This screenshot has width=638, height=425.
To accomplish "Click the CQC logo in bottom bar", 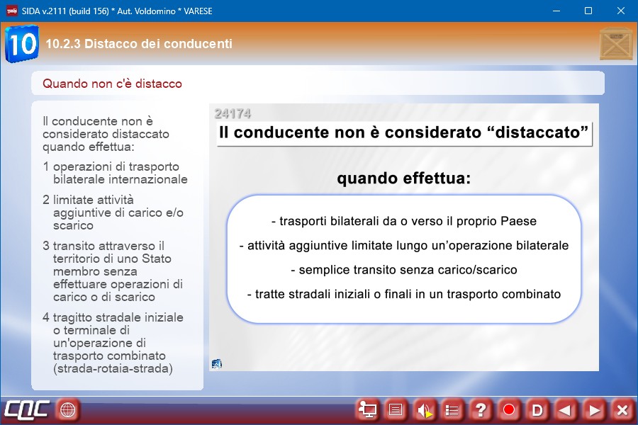I will coord(27,409).
